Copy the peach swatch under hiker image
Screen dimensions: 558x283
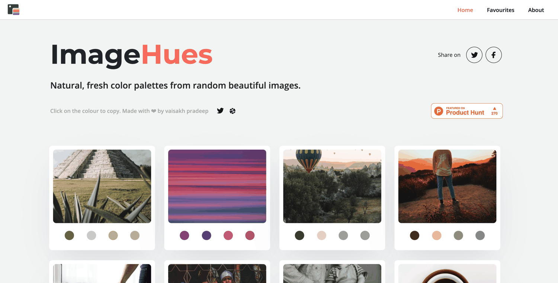point(436,235)
